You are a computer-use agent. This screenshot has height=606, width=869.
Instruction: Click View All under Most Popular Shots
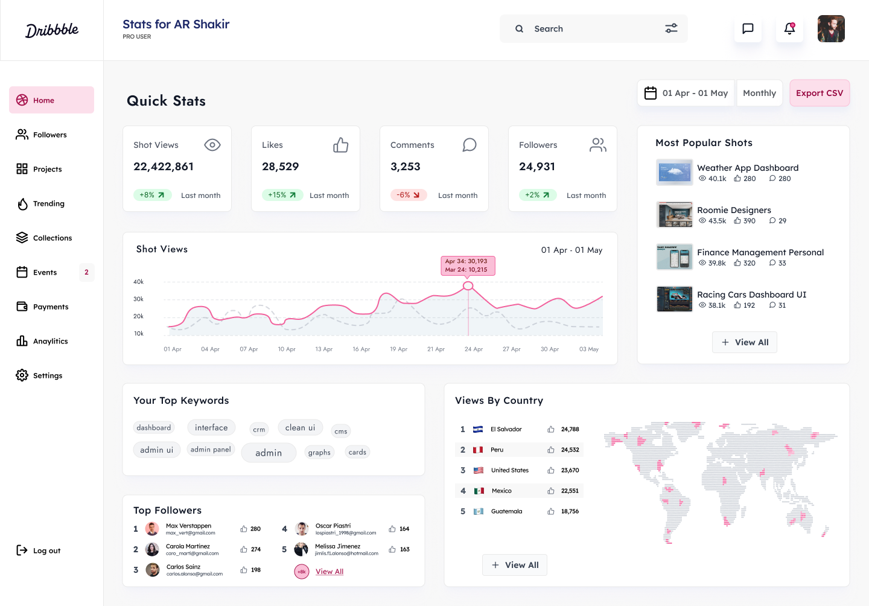[745, 342]
